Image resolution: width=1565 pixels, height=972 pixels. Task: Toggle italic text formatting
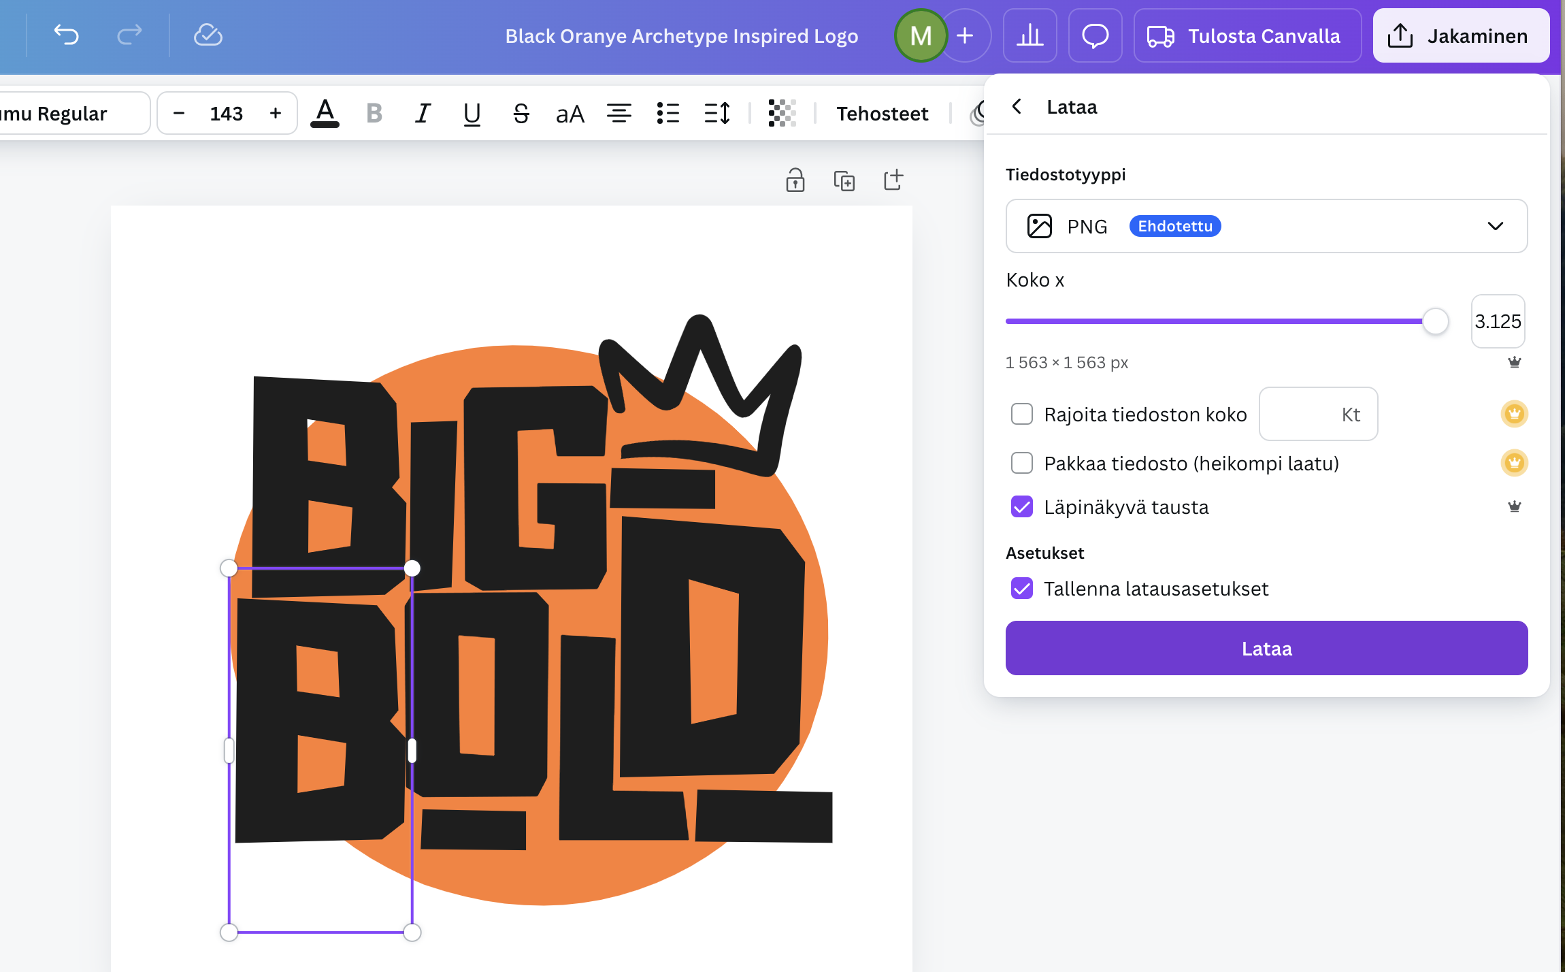coord(423,113)
